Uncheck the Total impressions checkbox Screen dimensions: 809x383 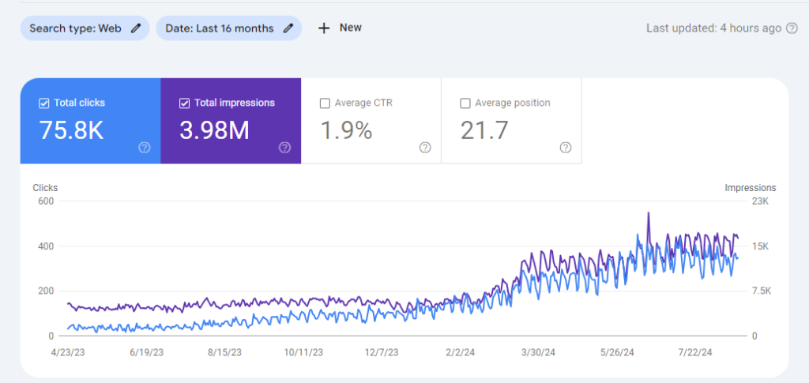184,103
